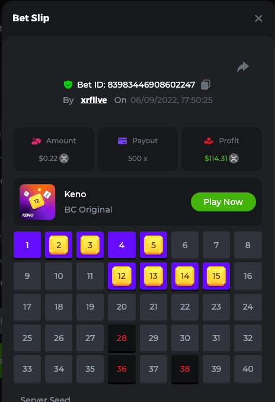Click the share arrow icon
275x402 pixels.
pos(242,67)
